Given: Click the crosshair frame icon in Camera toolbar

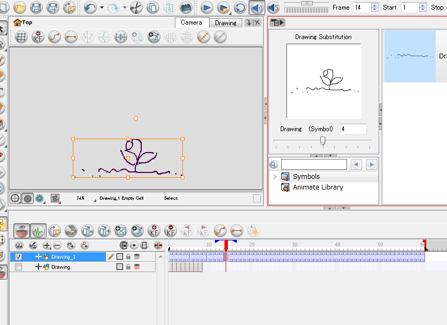Looking at the screenshot, I should (121, 37).
